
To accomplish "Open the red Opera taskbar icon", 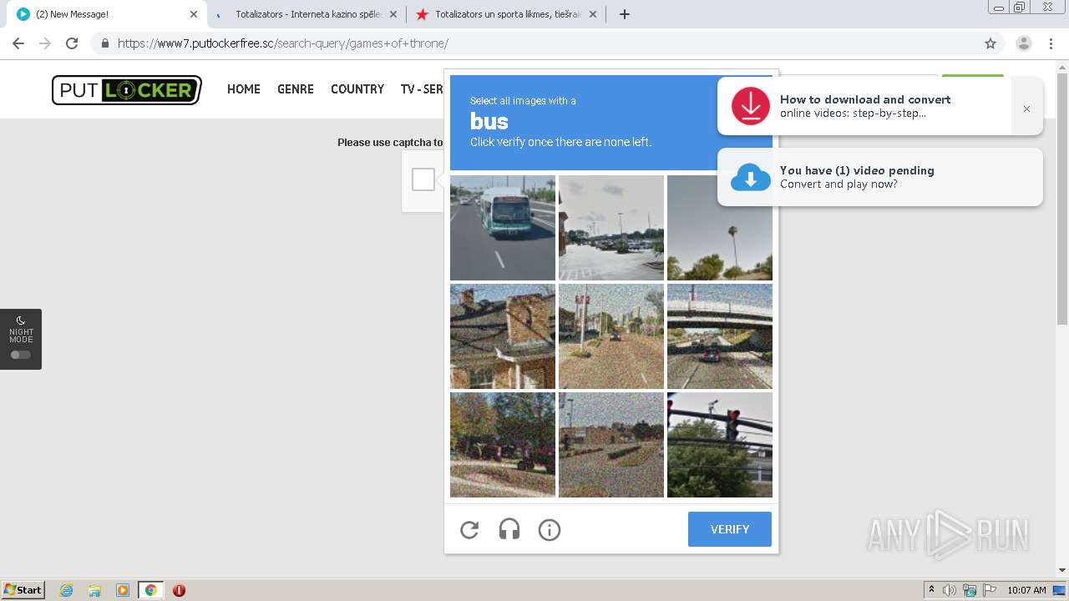I will click(179, 590).
